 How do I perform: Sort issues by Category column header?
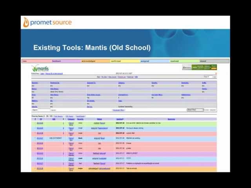pos(71,119)
